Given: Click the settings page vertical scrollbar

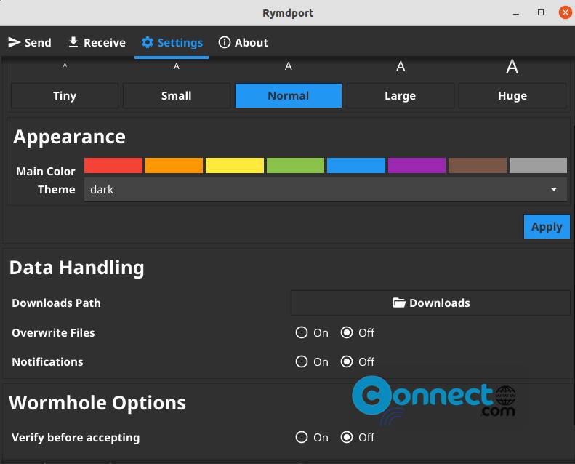Looking at the screenshot, I should point(573,275).
